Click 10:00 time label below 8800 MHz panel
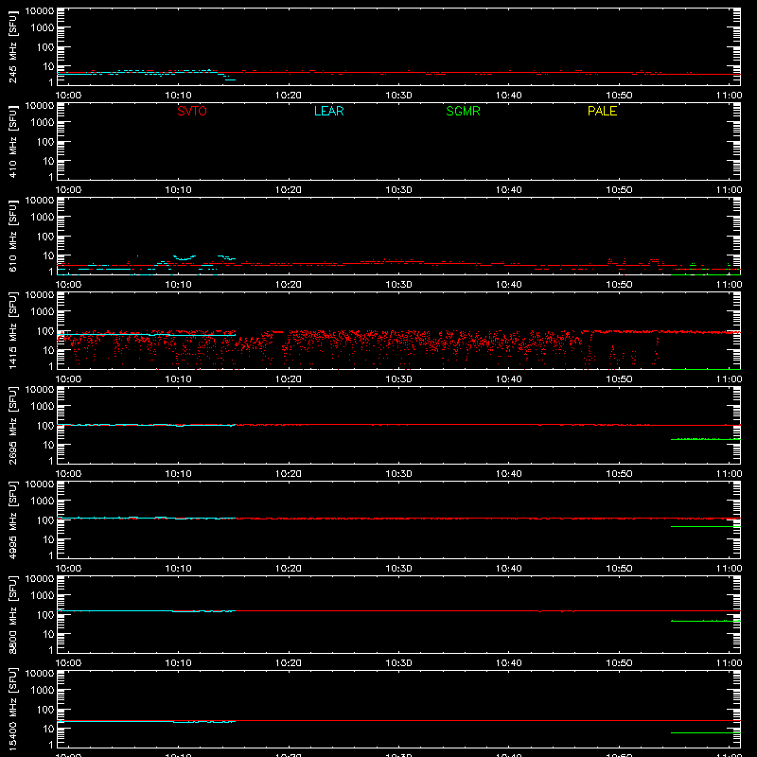This screenshot has width=757, height=757. pos(68,663)
